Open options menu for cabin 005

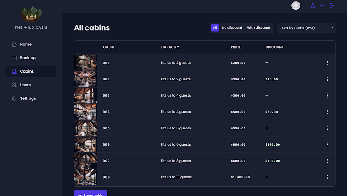327,128
